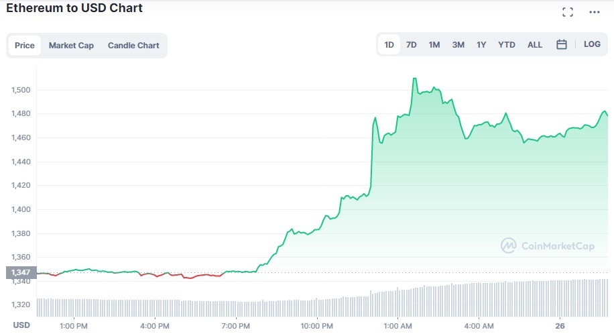Set the range to 1Y

point(481,45)
